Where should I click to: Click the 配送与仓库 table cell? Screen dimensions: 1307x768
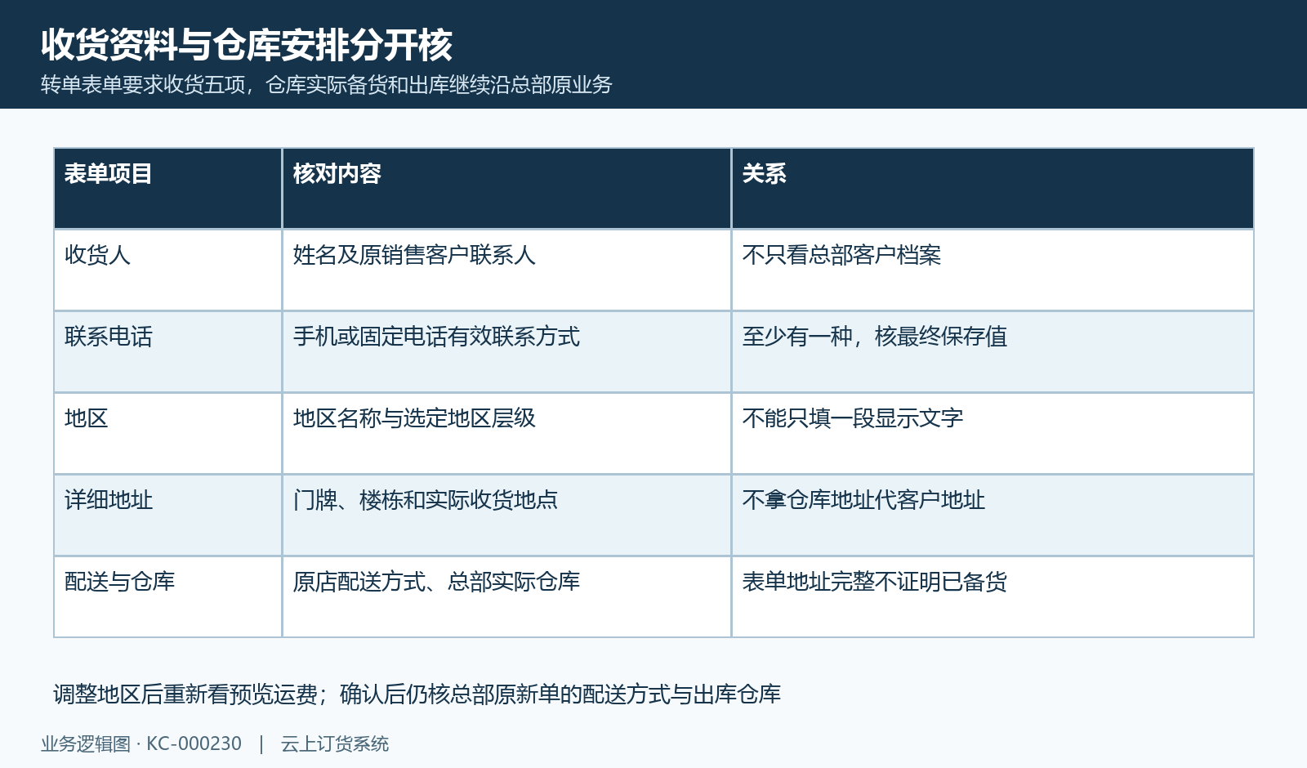(x=167, y=597)
